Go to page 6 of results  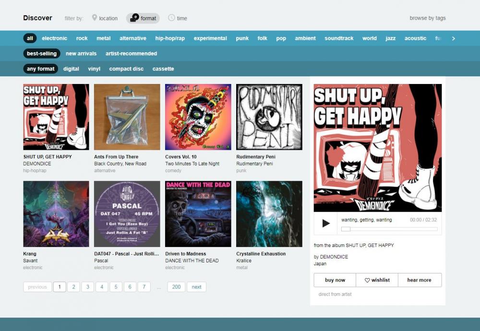[x=130, y=287]
